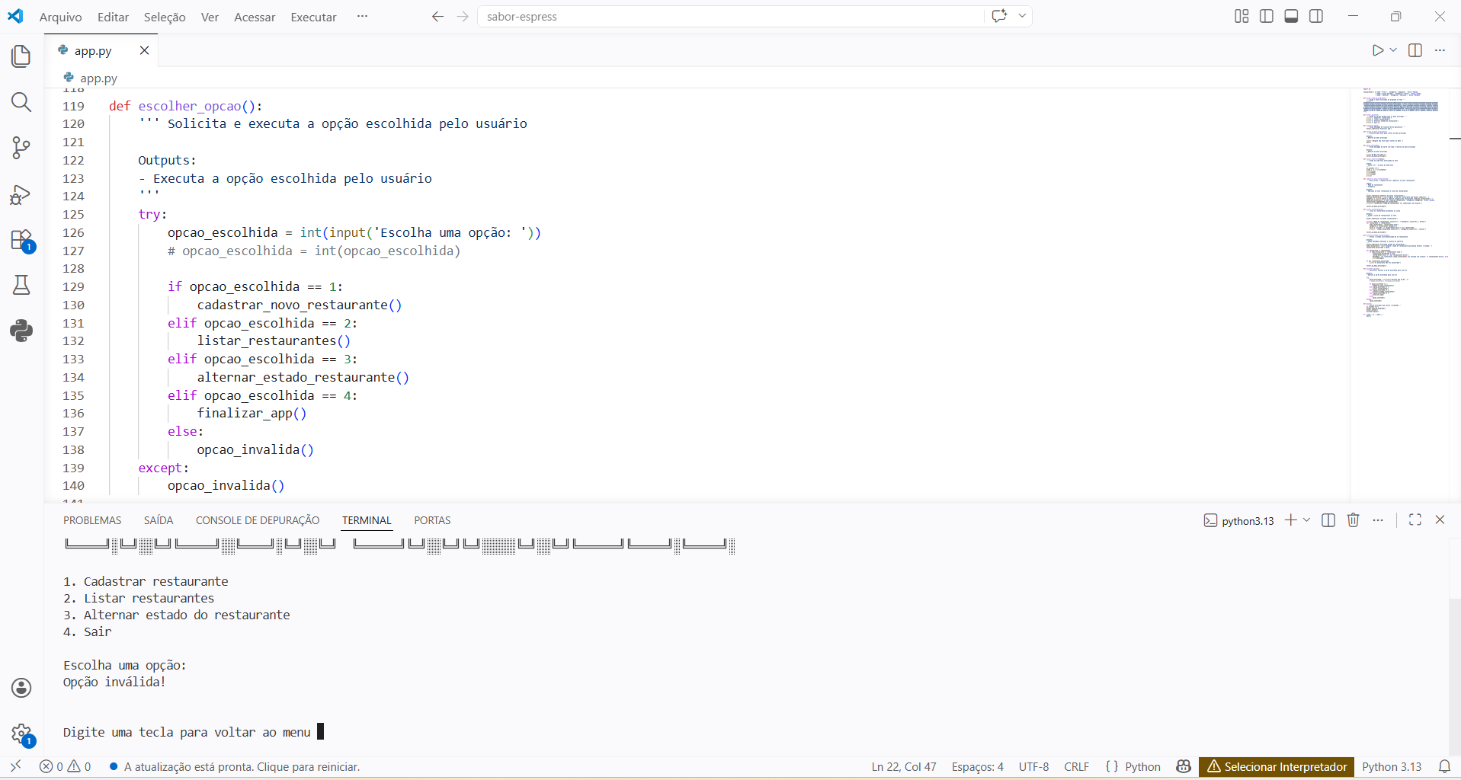Switch to the PROBLEMAS panel tab
Viewport: 1461px width, 780px height.
(92, 520)
